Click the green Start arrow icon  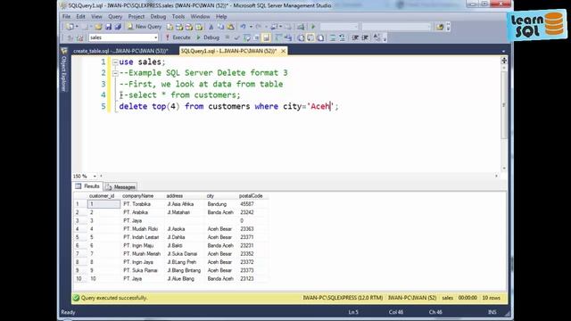313,27
